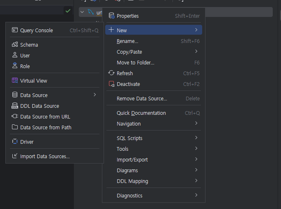Collapse the data source tree node chevron
This screenshot has width=281, height=209.
click(82, 12)
